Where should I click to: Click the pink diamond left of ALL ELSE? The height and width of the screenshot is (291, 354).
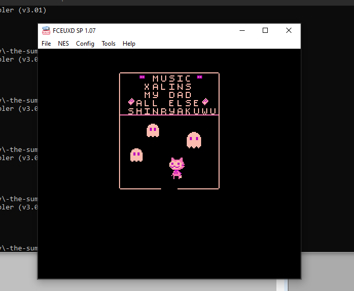(131, 102)
